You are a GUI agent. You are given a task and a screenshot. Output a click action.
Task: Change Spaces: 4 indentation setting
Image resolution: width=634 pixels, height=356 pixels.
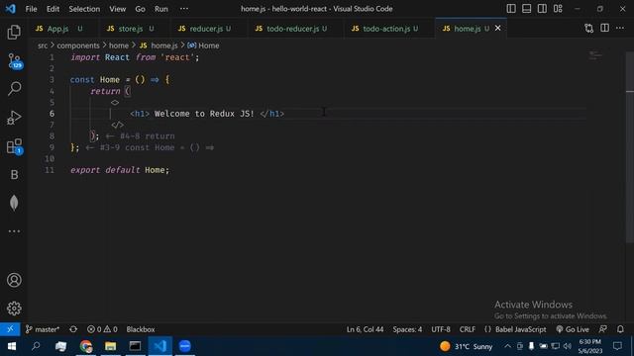point(407,329)
